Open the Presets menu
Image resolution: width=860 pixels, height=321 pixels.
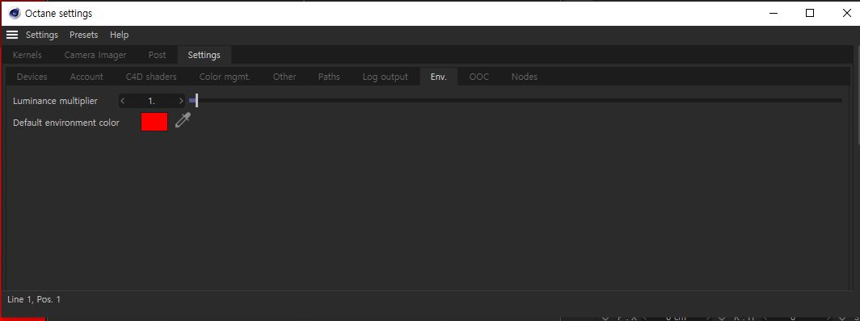[83, 35]
